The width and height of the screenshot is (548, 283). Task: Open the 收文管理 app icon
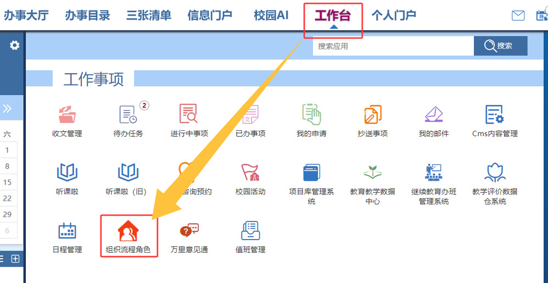pyautogui.click(x=67, y=115)
